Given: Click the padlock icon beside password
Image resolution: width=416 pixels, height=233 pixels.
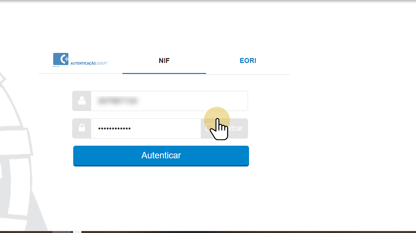Looking at the screenshot, I should 82,128.
